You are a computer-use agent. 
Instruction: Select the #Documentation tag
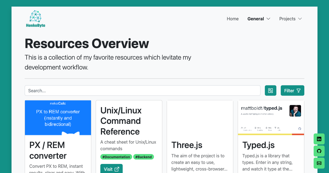pyautogui.click(x=116, y=157)
